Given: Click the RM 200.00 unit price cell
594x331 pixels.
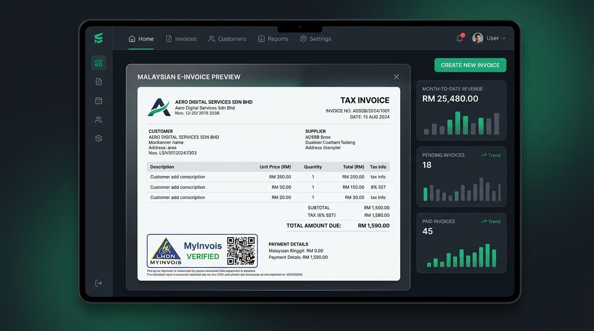Looking at the screenshot, I should click(280, 177).
